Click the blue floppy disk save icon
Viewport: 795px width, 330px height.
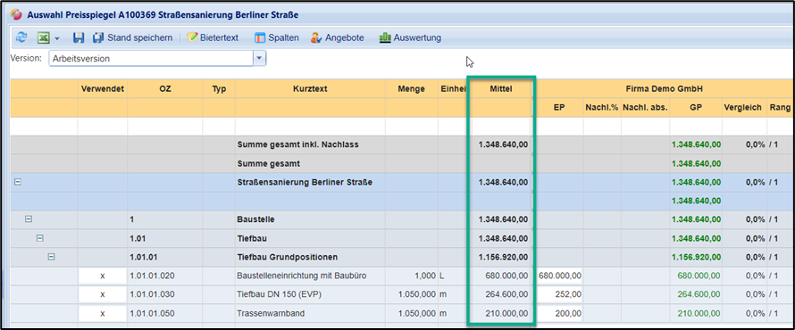[78, 37]
